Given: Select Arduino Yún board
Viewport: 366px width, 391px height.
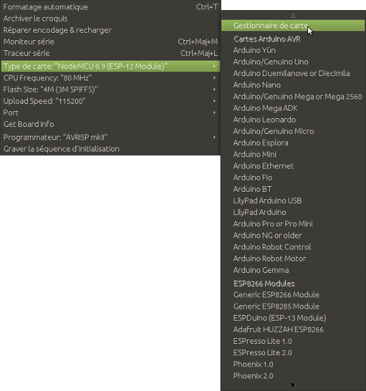Looking at the screenshot, I should click(x=293, y=50).
